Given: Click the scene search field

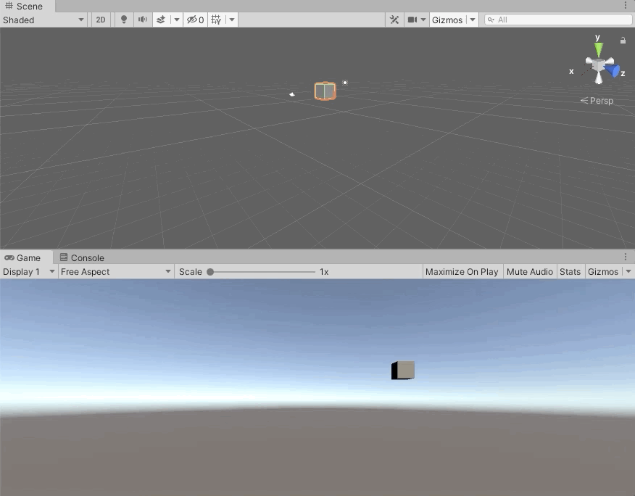Looking at the screenshot, I should (x=558, y=20).
